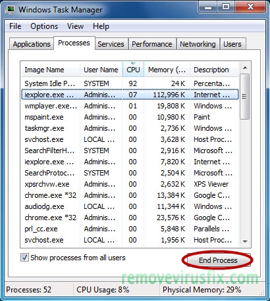Sort by Description column header
This screenshot has height=301, width=270.
tap(214, 70)
